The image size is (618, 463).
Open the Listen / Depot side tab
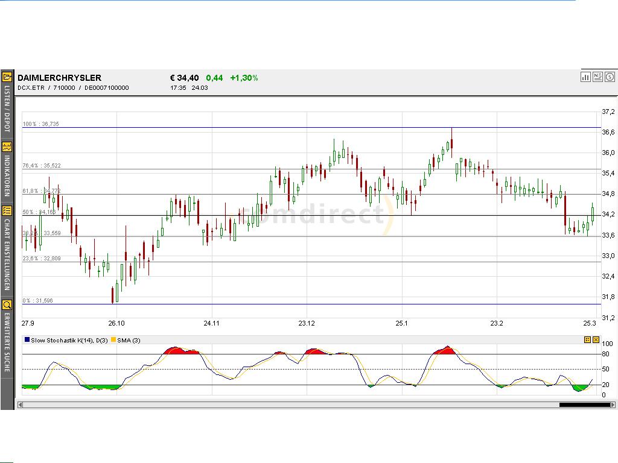pyautogui.click(x=7, y=109)
